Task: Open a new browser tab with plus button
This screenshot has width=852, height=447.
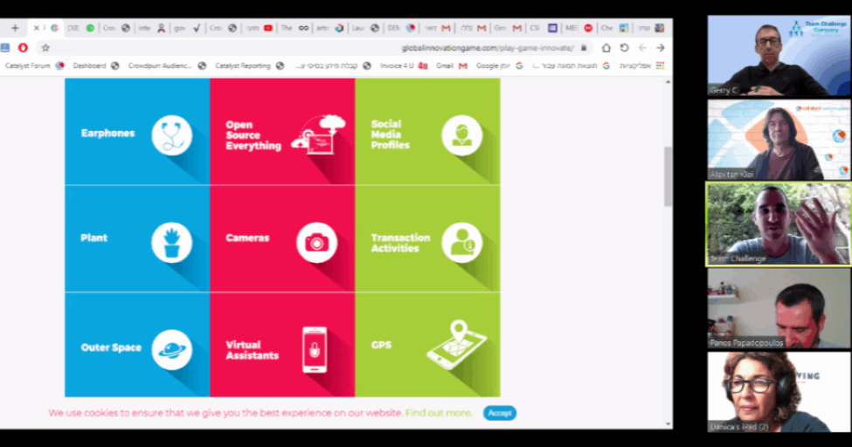Action: click(15, 28)
